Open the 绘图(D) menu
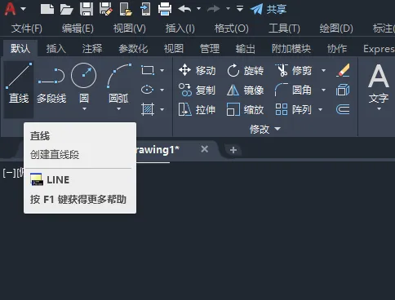 pos(336,29)
